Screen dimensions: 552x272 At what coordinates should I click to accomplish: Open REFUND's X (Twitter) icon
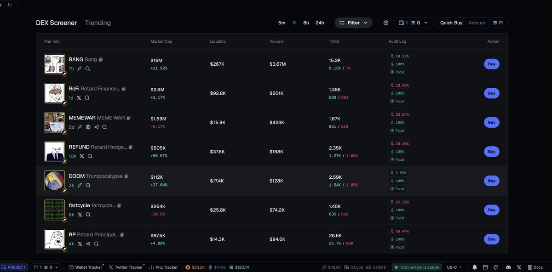tap(82, 156)
